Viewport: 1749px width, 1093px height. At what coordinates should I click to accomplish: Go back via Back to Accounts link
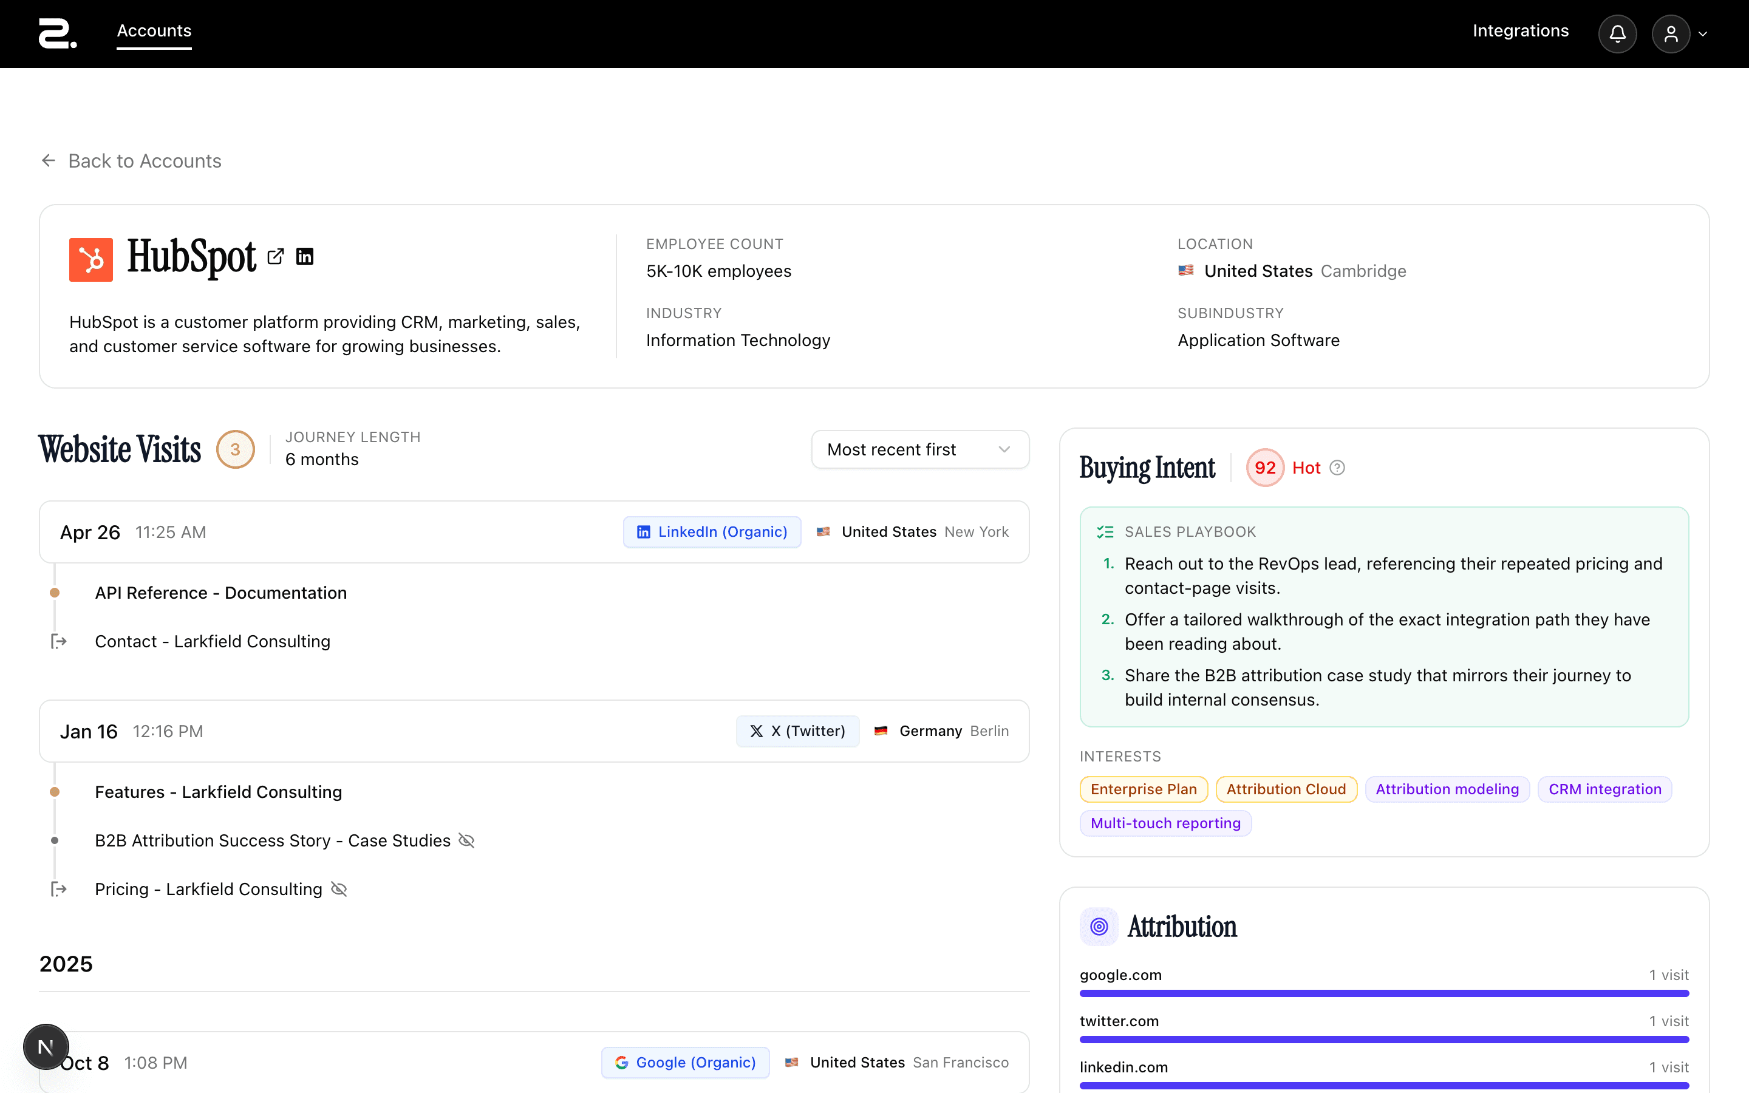pyautogui.click(x=131, y=160)
